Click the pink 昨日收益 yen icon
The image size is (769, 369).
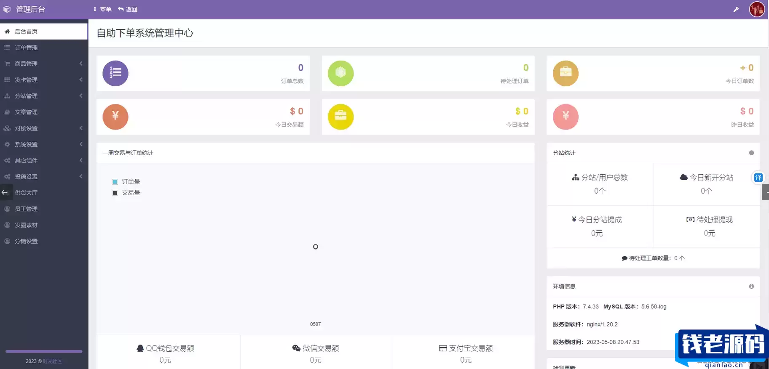coord(565,117)
